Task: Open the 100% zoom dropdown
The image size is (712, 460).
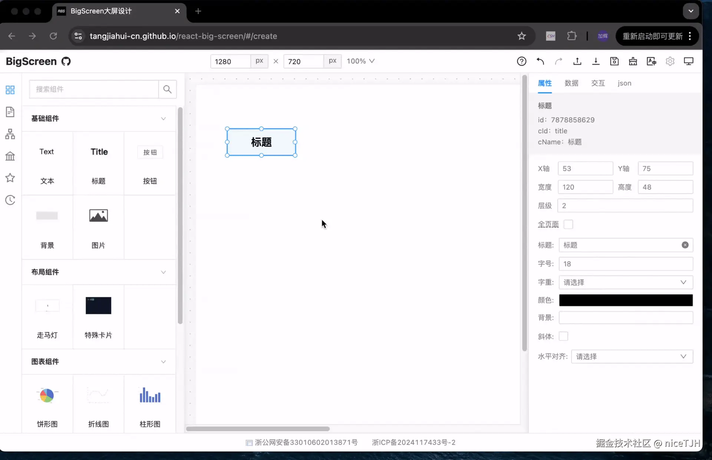Action: 360,61
